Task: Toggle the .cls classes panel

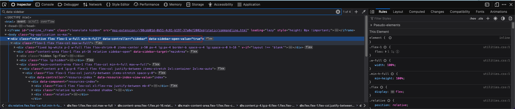Action: click(480, 18)
